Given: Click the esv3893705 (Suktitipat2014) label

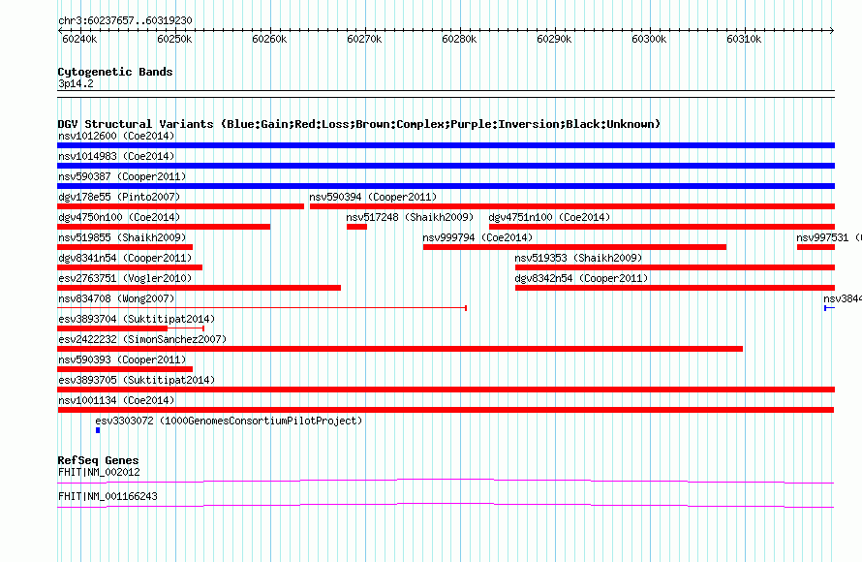Looking at the screenshot, I should click(137, 380).
